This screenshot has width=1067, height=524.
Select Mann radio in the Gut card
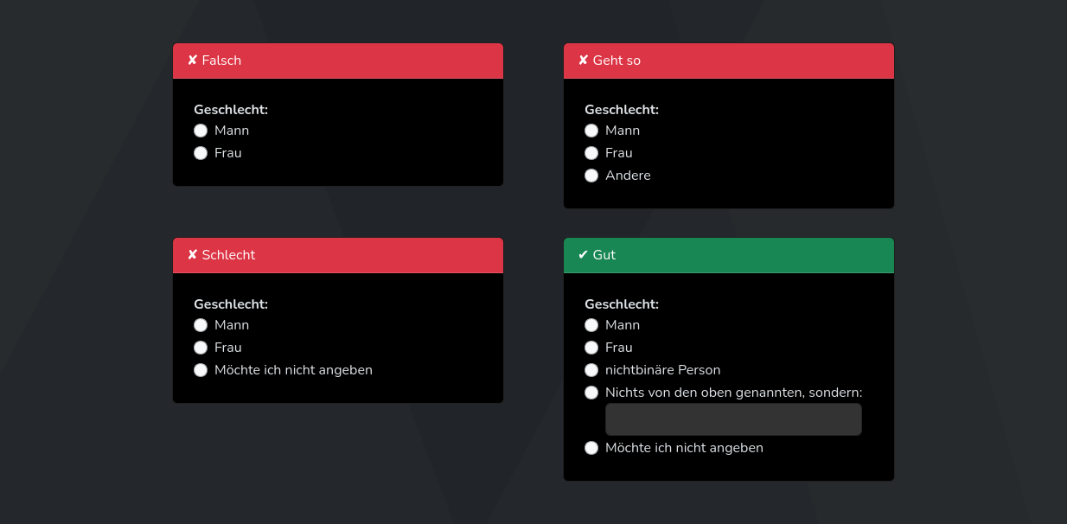click(x=591, y=325)
